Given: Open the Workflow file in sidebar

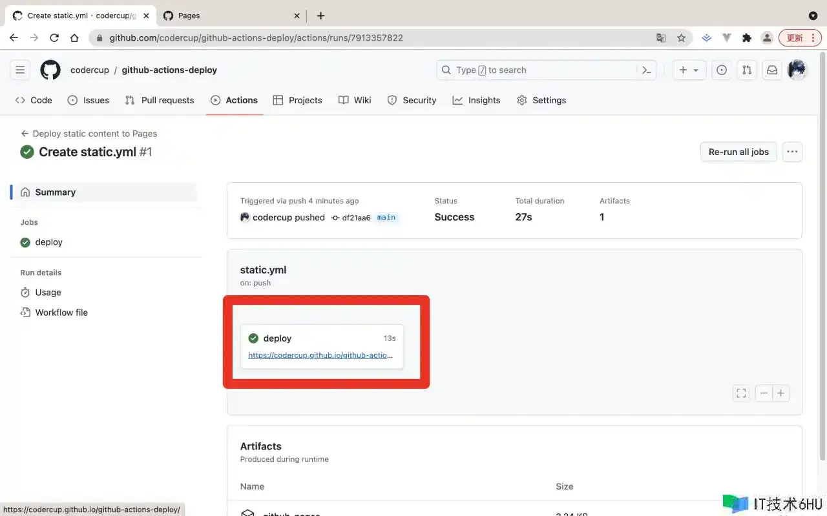Looking at the screenshot, I should tap(61, 313).
